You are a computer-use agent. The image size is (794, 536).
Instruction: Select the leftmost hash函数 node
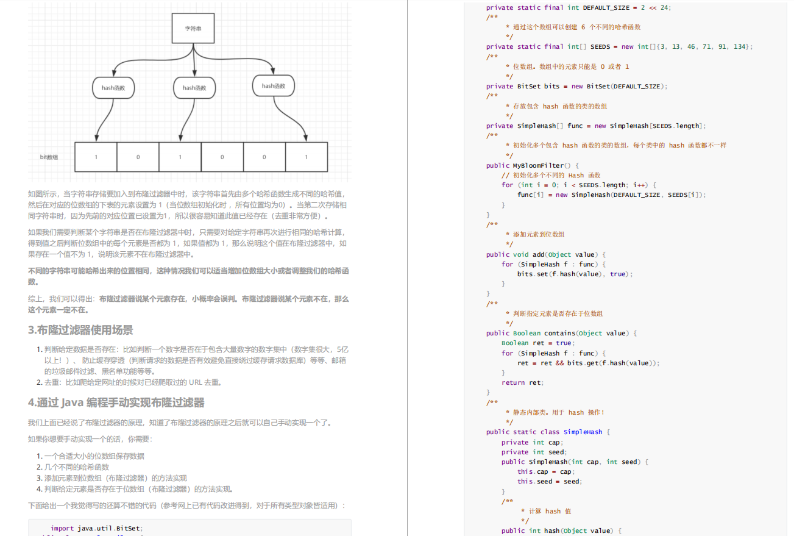(113, 88)
